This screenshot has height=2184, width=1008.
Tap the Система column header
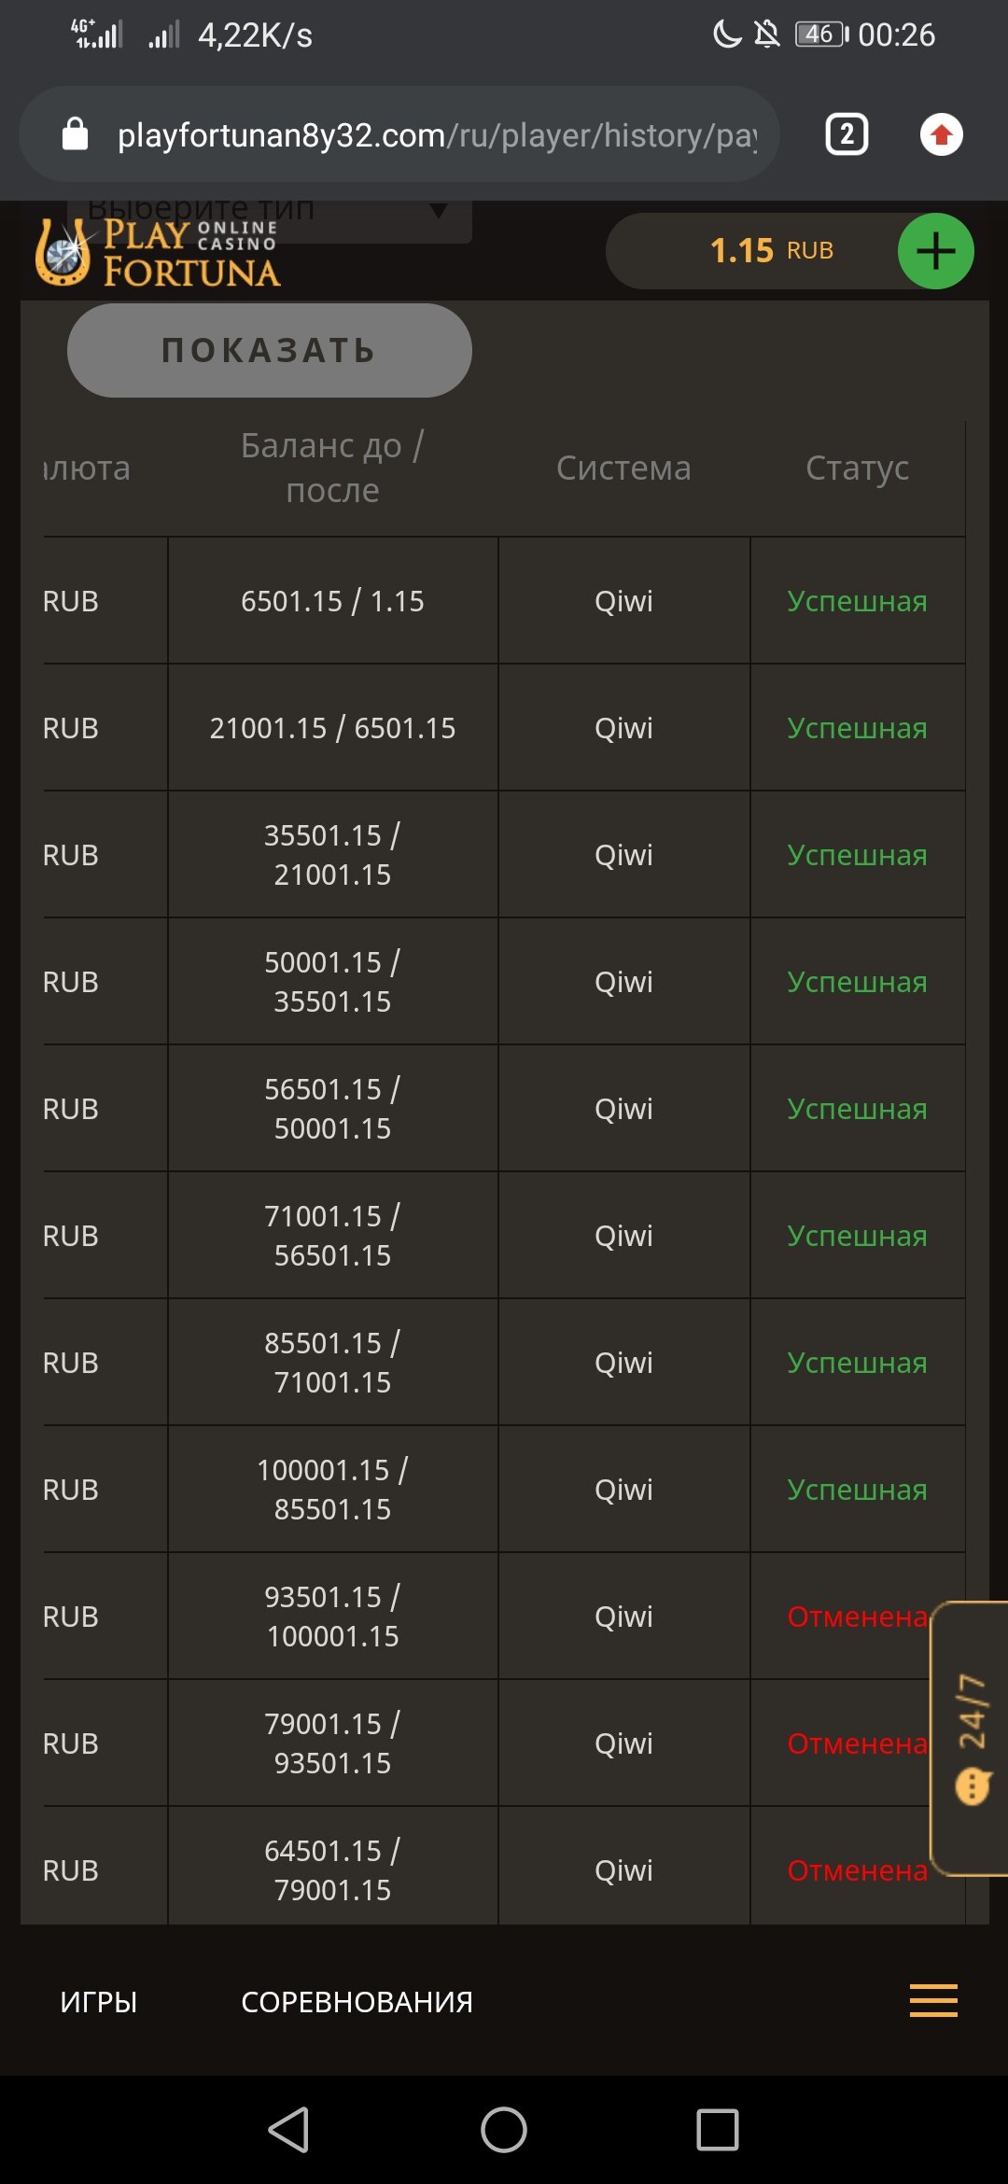pos(623,468)
